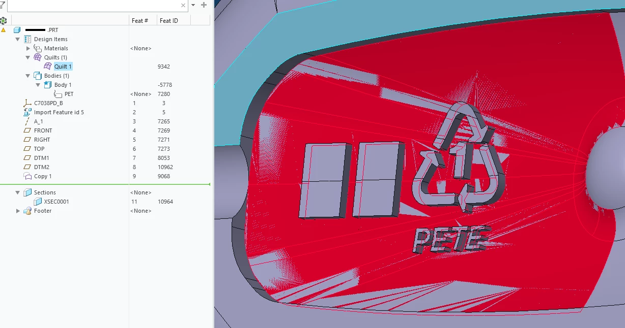Image resolution: width=625 pixels, height=328 pixels.
Task: Select the A_1 axis feature
Action: tap(39, 121)
